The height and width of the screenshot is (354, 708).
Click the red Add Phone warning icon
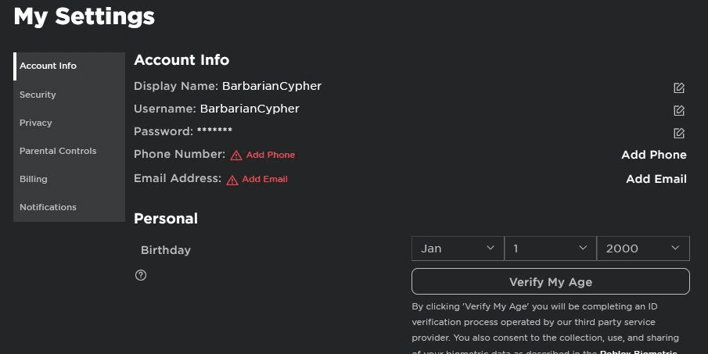point(236,156)
